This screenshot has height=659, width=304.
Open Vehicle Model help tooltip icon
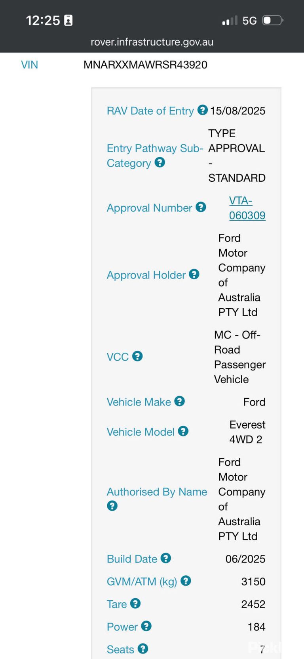pos(183,431)
